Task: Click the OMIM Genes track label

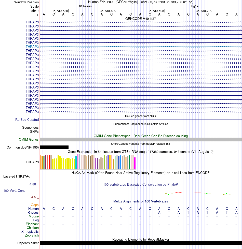Action: tap(29, 139)
